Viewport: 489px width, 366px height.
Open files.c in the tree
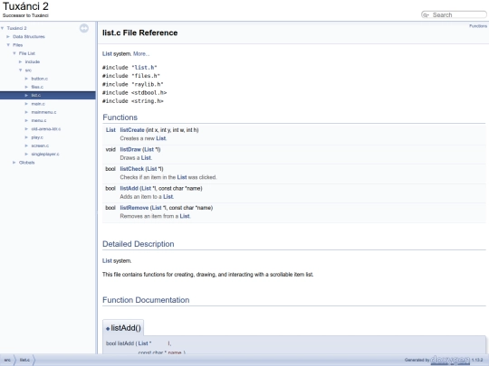[37, 87]
